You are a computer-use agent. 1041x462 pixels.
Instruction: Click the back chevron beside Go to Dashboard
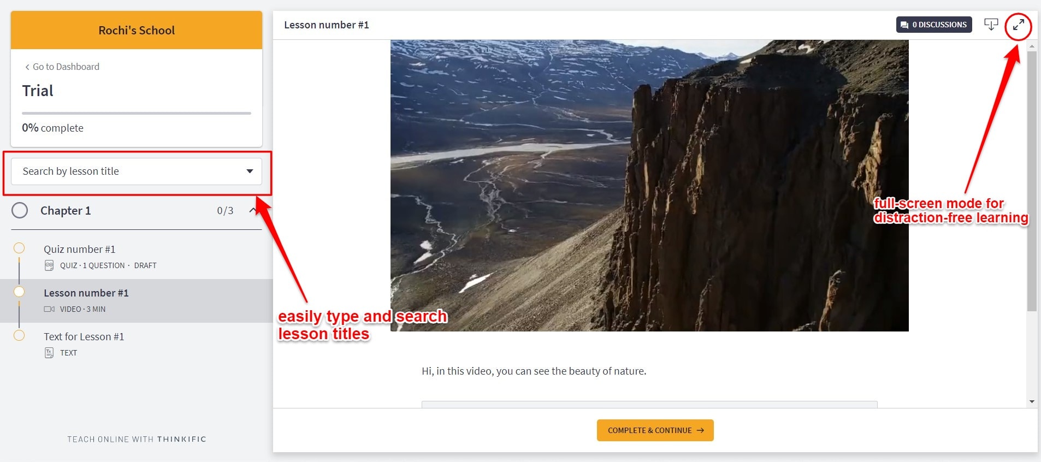click(x=27, y=67)
